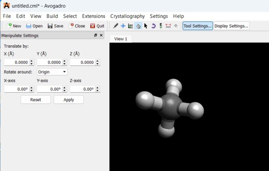This screenshot has width=269, height=171.
Task: Increase the X-axis rotation angle
Action: click(x=32, y=87)
